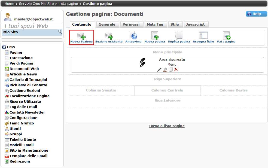Create a Nuova pagina via toolbar
This screenshot has height=168, width=268.
154,36
